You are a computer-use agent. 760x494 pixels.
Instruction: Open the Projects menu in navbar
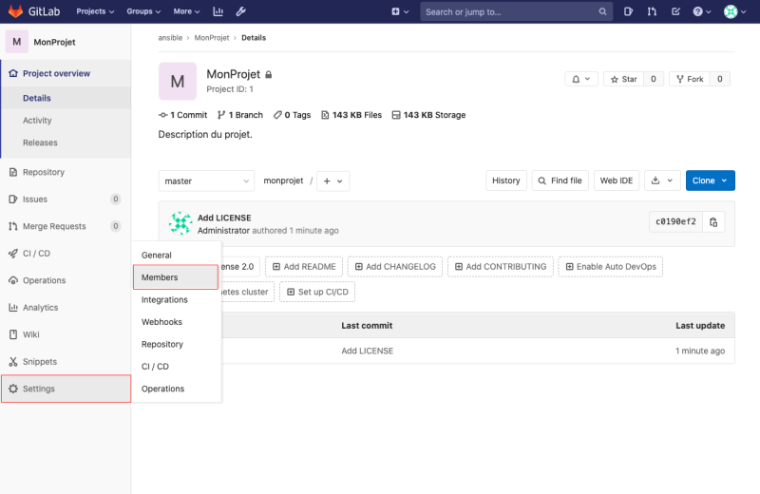click(95, 12)
